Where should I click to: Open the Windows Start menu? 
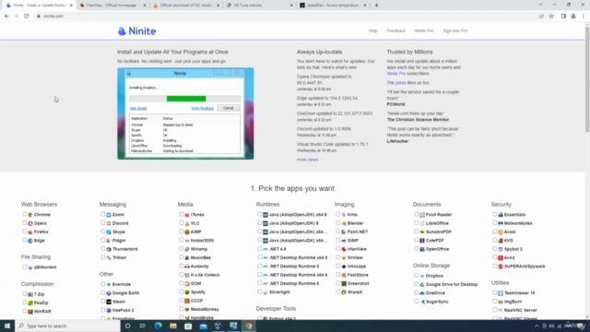[x=7, y=326]
